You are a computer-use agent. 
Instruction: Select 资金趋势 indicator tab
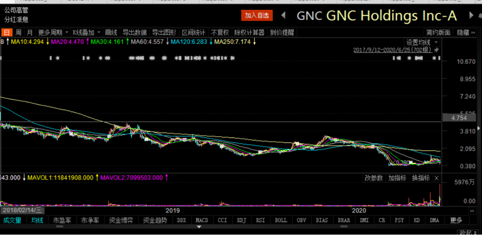pyautogui.click(x=155, y=220)
